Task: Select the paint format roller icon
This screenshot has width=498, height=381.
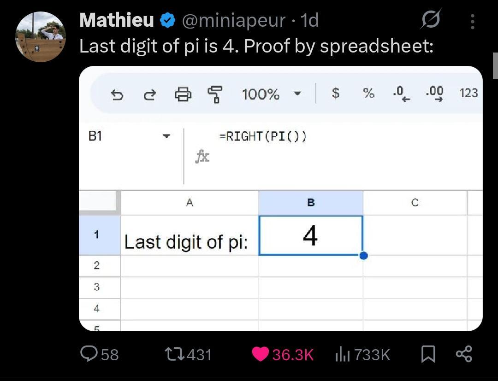Action: (x=215, y=94)
